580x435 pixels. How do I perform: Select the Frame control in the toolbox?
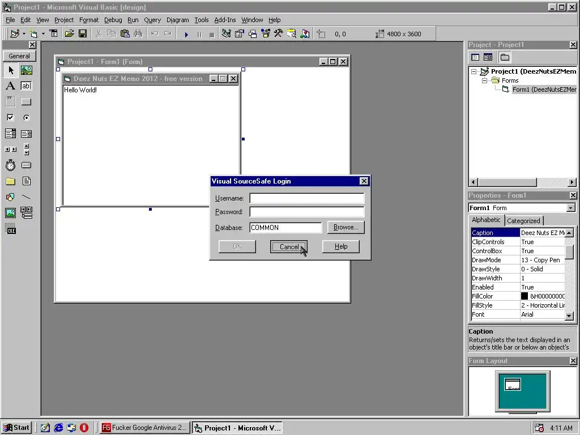(10, 102)
